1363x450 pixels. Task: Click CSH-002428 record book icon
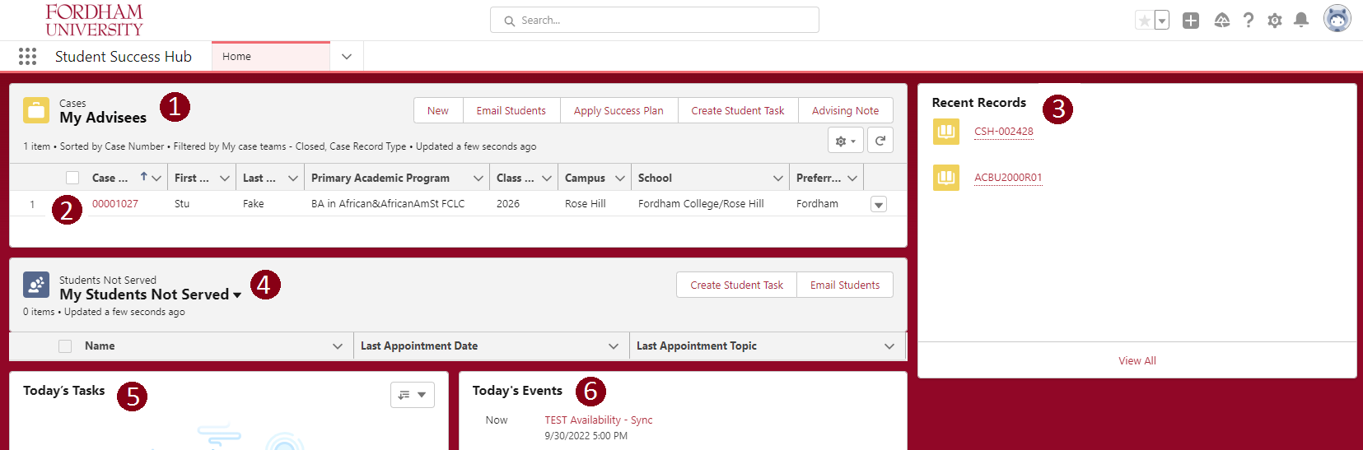(946, 132)
